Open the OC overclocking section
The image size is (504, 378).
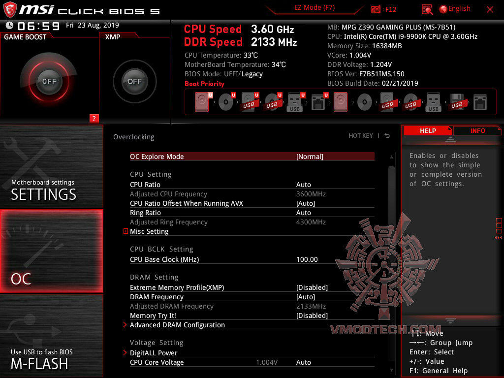[51, 251]
